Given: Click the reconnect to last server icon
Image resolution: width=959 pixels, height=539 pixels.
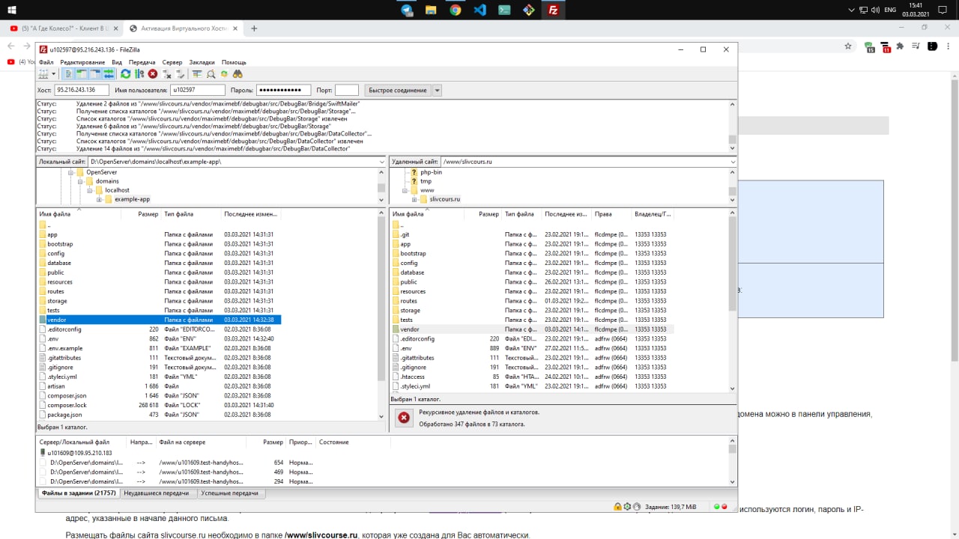Looking at the screenshot, I should [x=181, y=74].
